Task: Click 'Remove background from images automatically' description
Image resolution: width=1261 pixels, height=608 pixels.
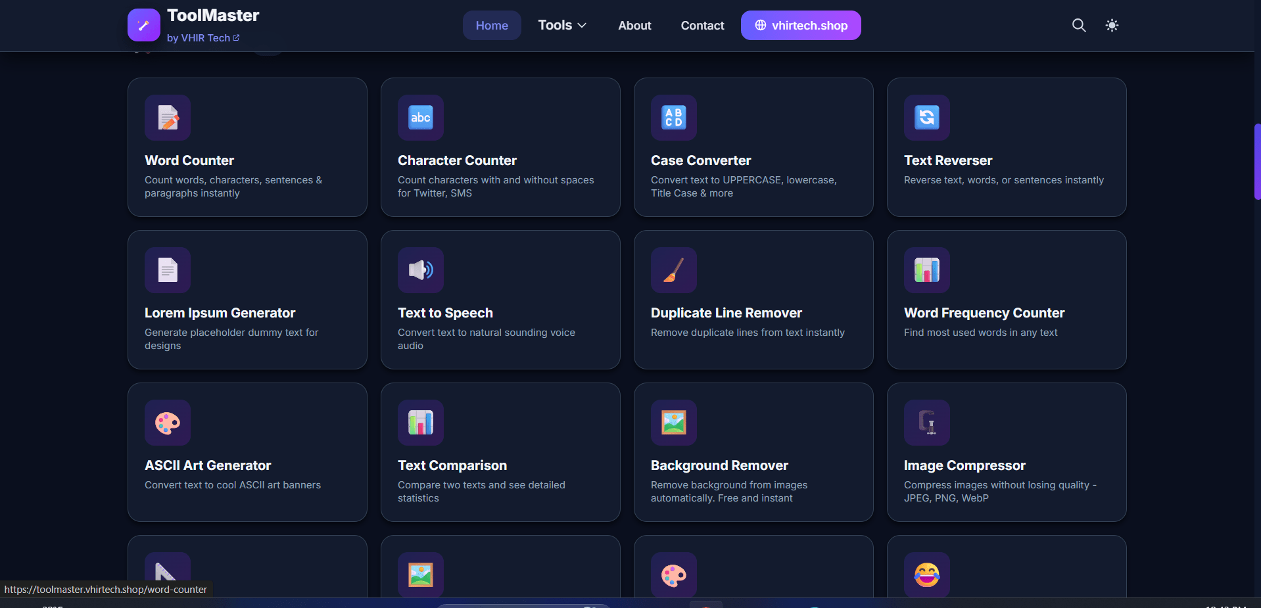Action: coord(729,492)
